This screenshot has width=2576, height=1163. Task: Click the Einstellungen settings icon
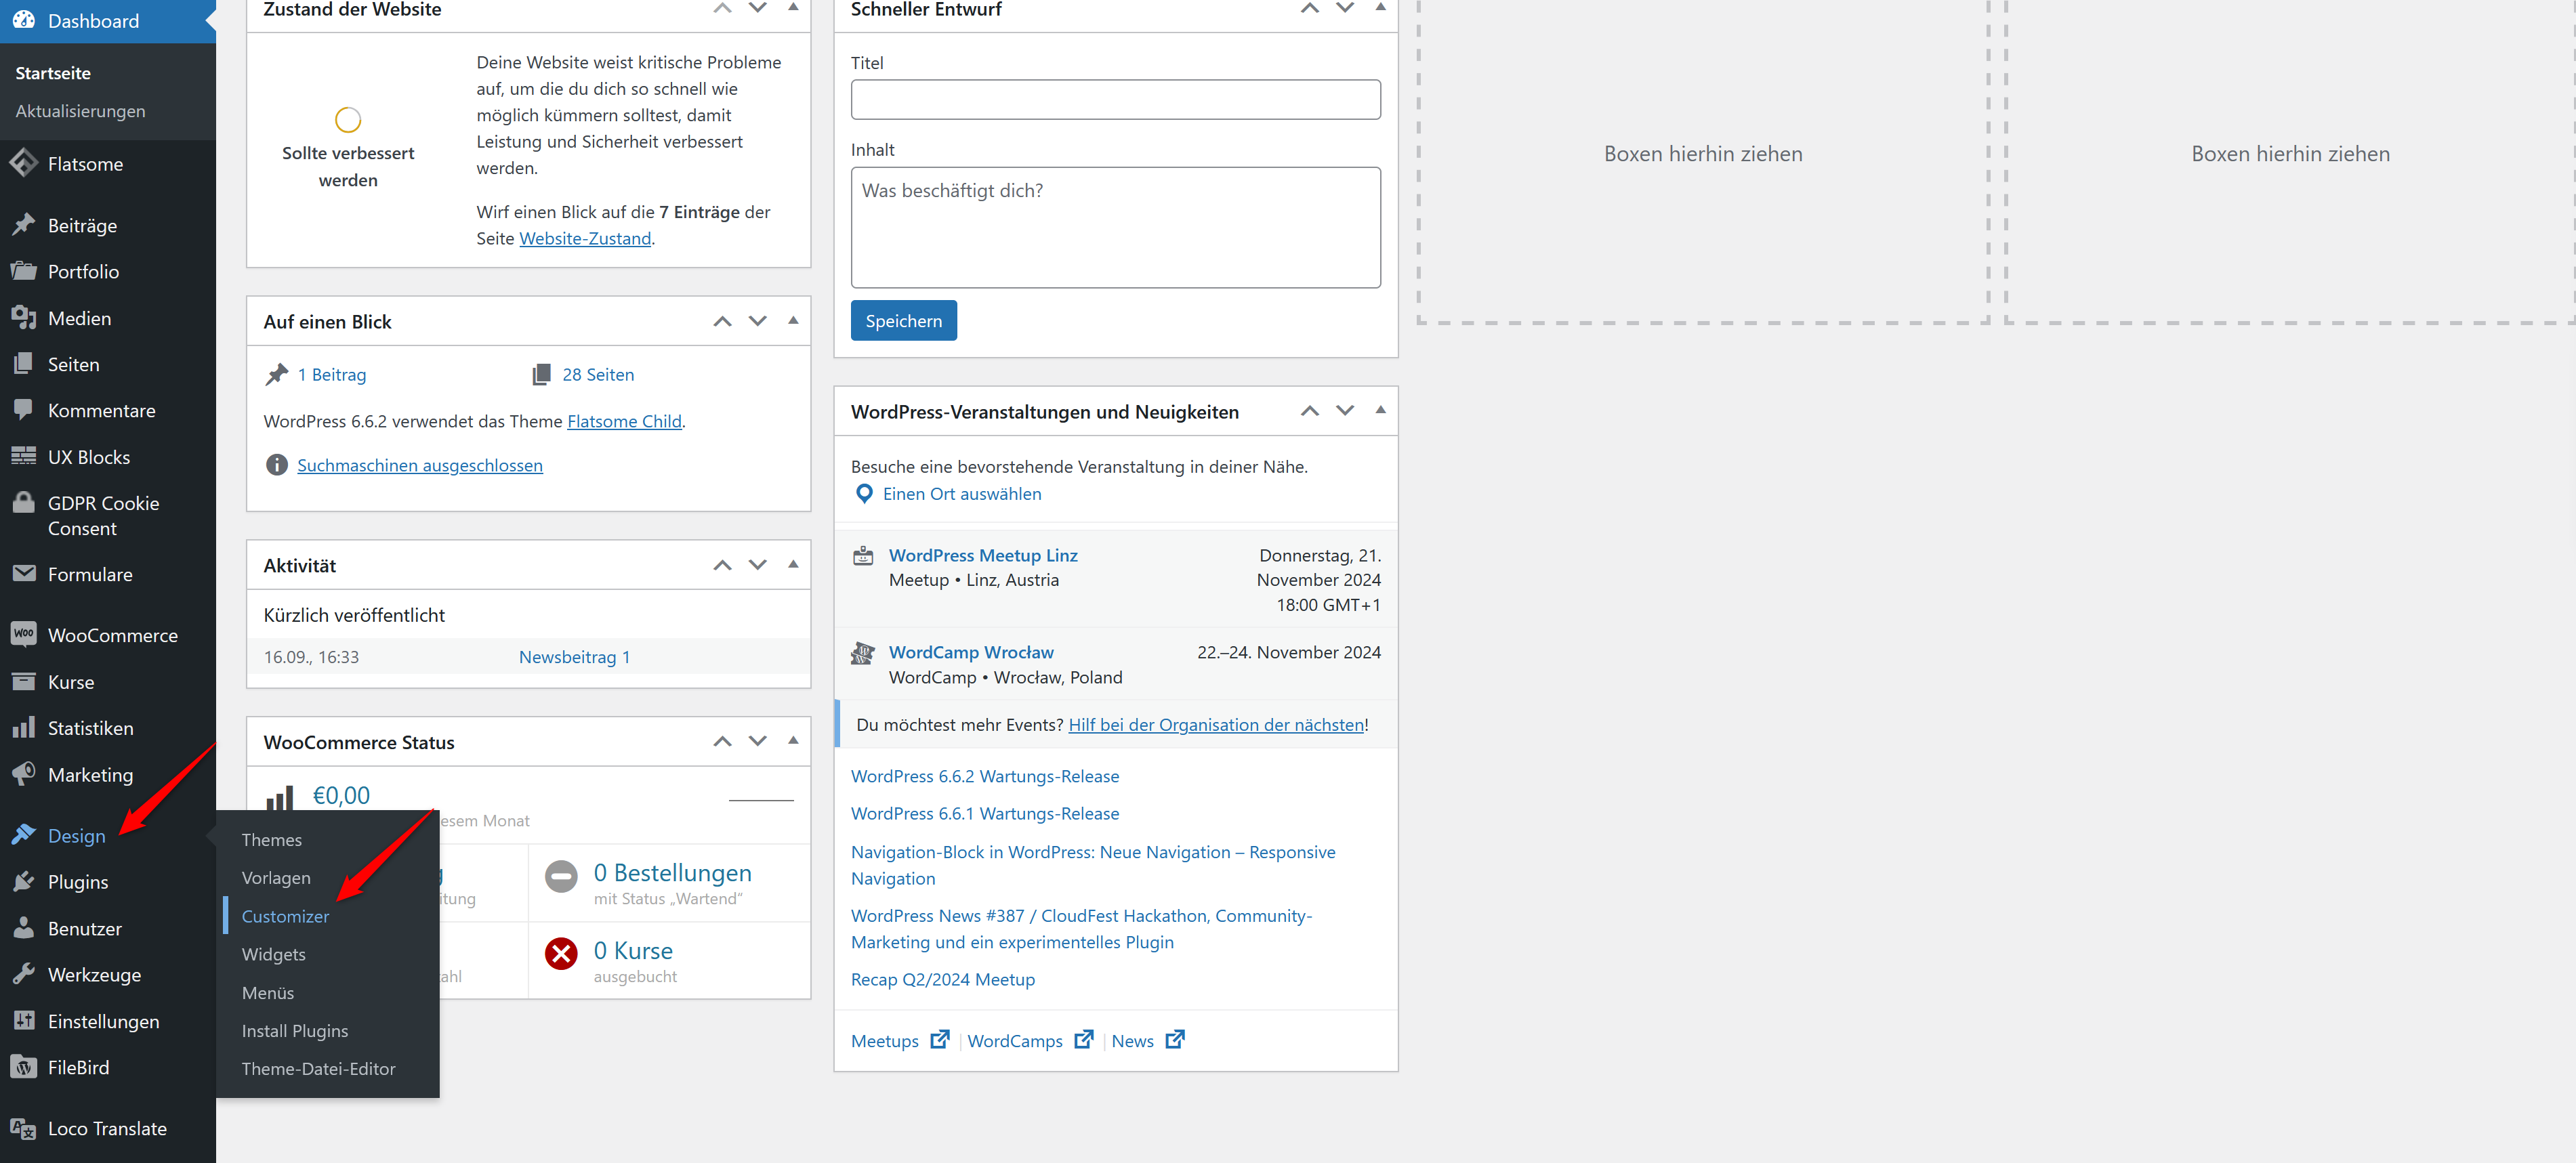[x=23, y=1021]
